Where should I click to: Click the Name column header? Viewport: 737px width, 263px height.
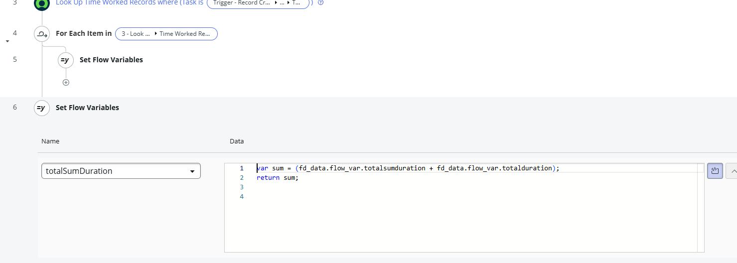coord(50,141)
